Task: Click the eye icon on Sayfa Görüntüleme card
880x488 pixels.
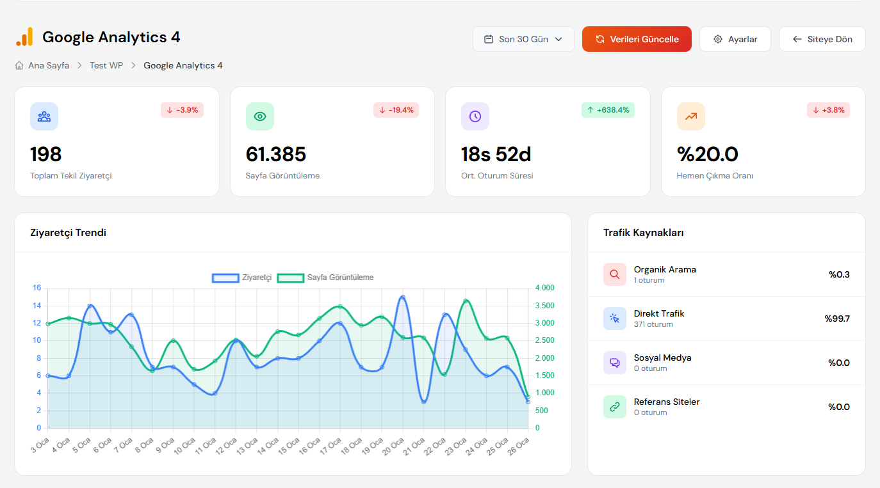Action: [x=259, y=116]
